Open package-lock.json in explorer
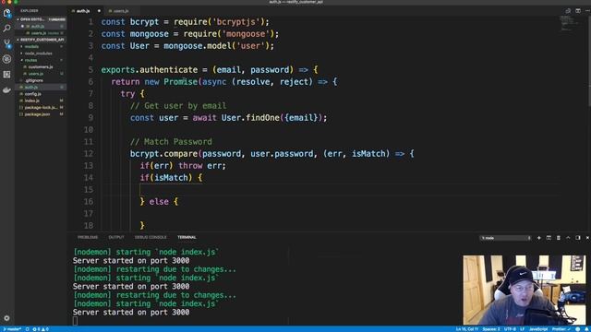591x332 pixels. (x=41, y=108)
